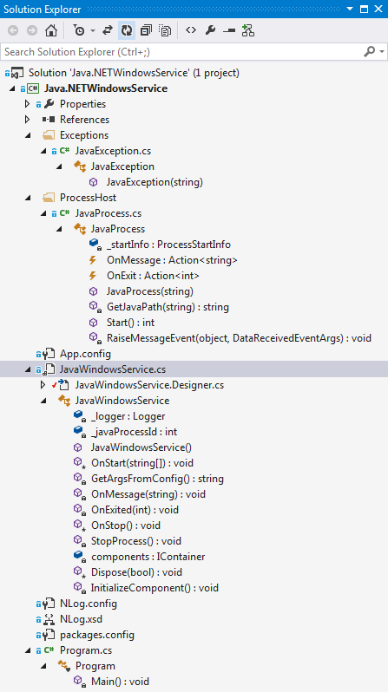Click the Forward navigation arrow
This screenshot has width=388, height=692.
click(32, 30)
